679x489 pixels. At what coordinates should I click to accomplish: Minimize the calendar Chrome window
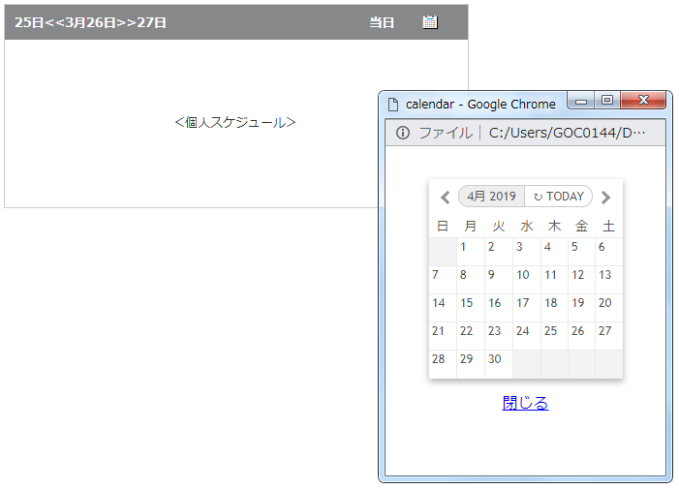[582, 101]
